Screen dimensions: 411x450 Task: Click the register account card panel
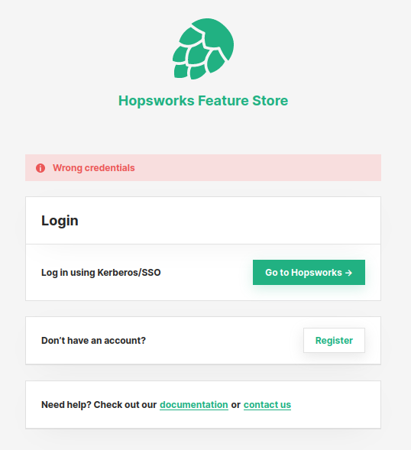[203, 341]
